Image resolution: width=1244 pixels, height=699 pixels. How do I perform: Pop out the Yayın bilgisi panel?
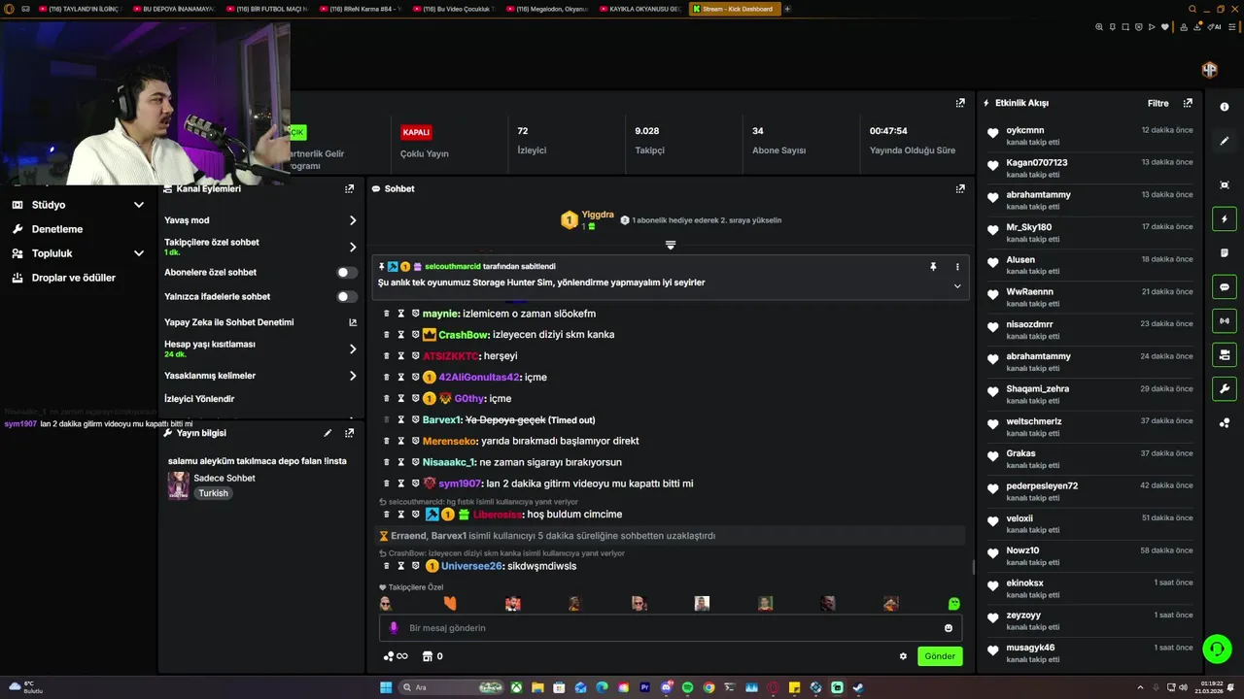[349, 433]
